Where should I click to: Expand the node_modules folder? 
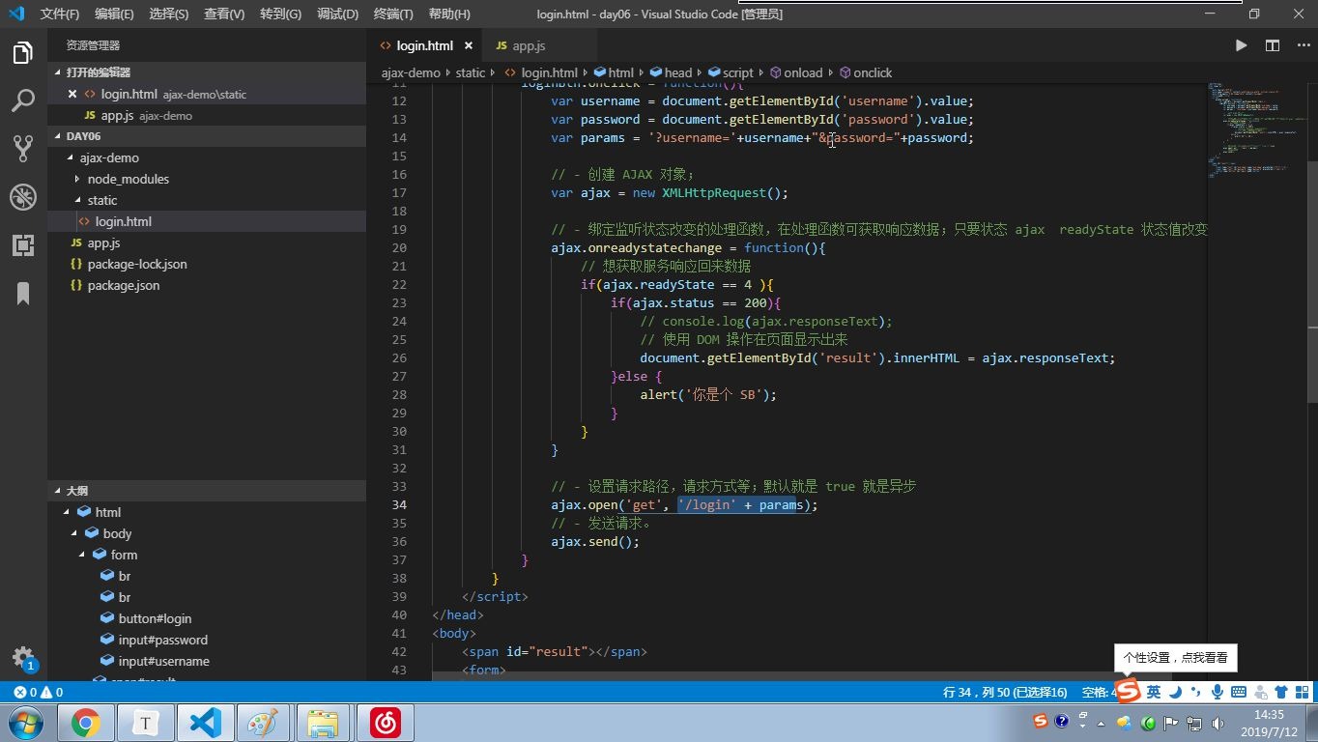click(77, 179)
